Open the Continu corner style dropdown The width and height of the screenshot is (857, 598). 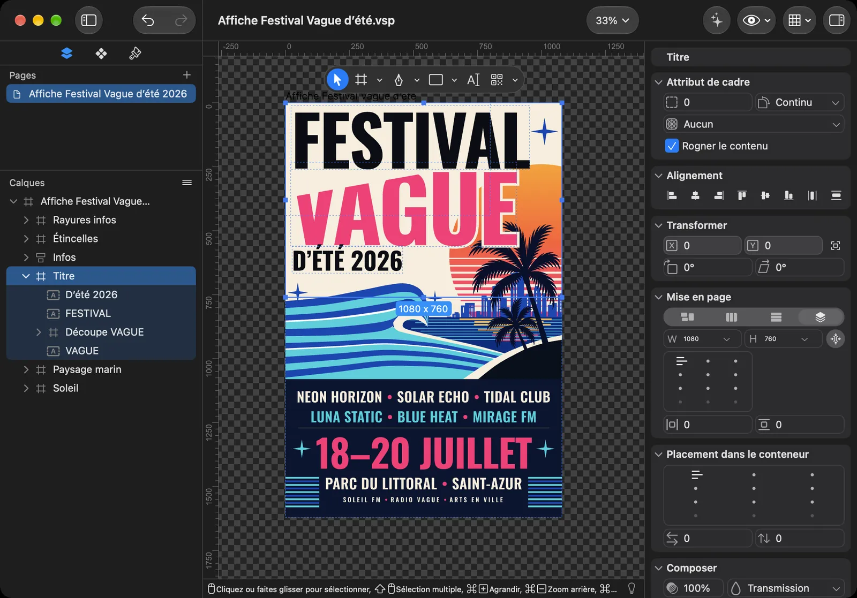[800, 102]
